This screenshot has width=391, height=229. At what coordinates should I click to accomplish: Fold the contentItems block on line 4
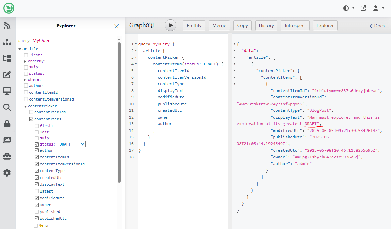tap(136, 64)
